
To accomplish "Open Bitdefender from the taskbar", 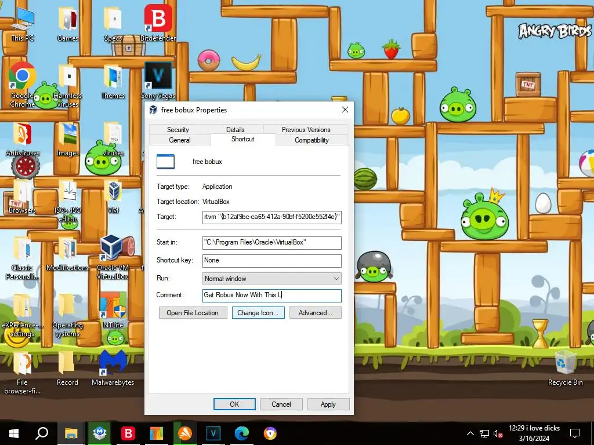I will (128, 433).
